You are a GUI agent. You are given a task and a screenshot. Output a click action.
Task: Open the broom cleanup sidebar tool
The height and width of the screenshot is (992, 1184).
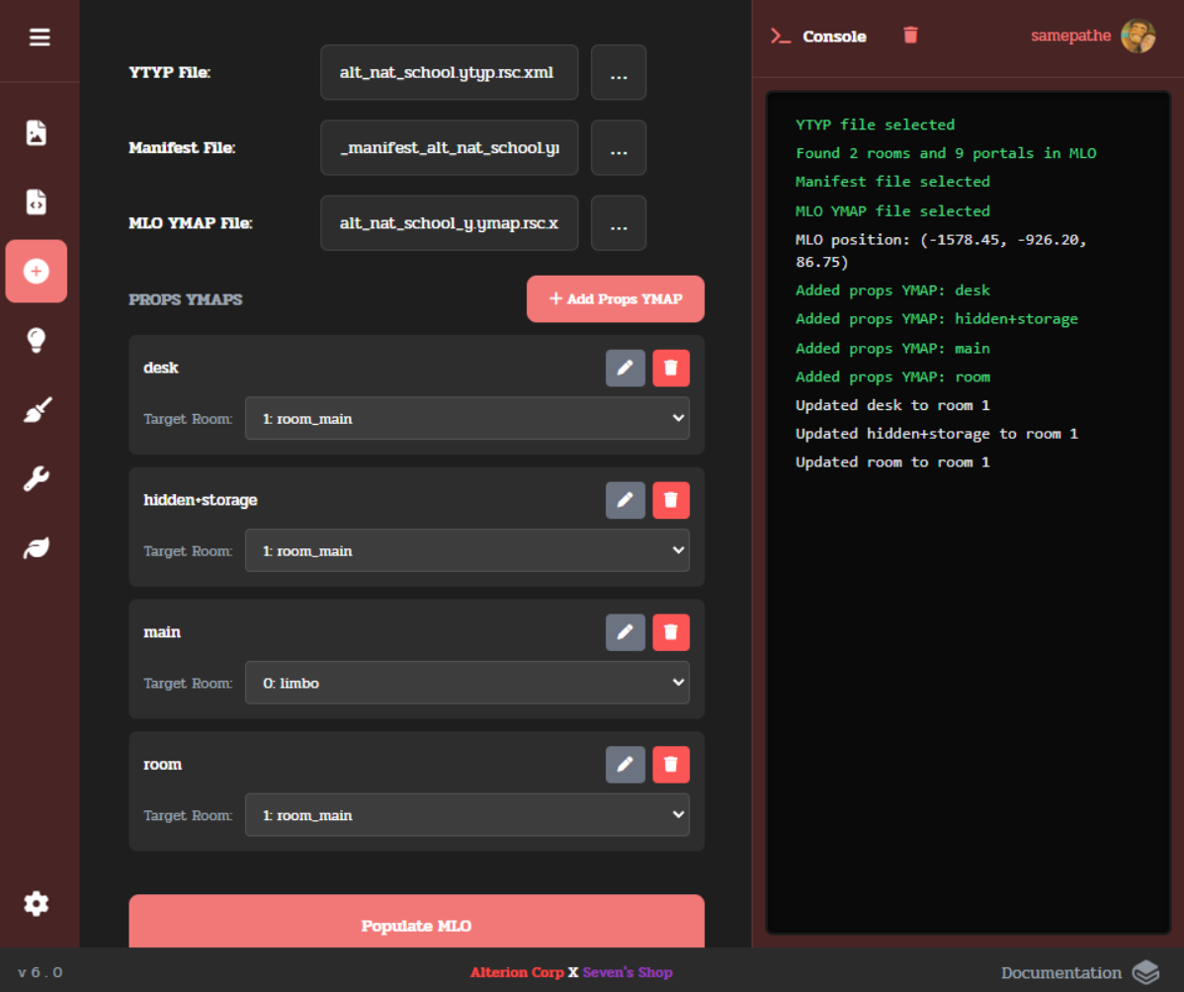[x=37, y=410]
